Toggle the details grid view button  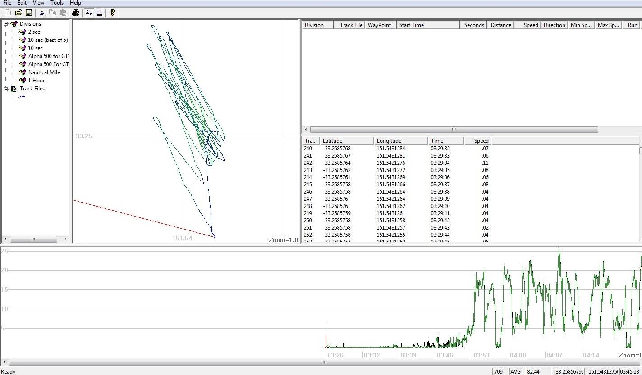point(99,13)
